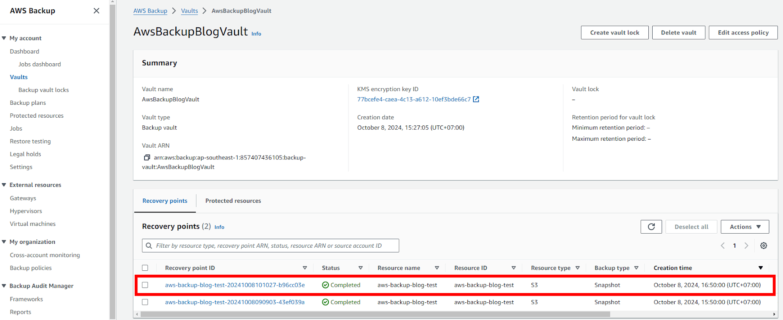Open Backup policies page

coord(31,268)
